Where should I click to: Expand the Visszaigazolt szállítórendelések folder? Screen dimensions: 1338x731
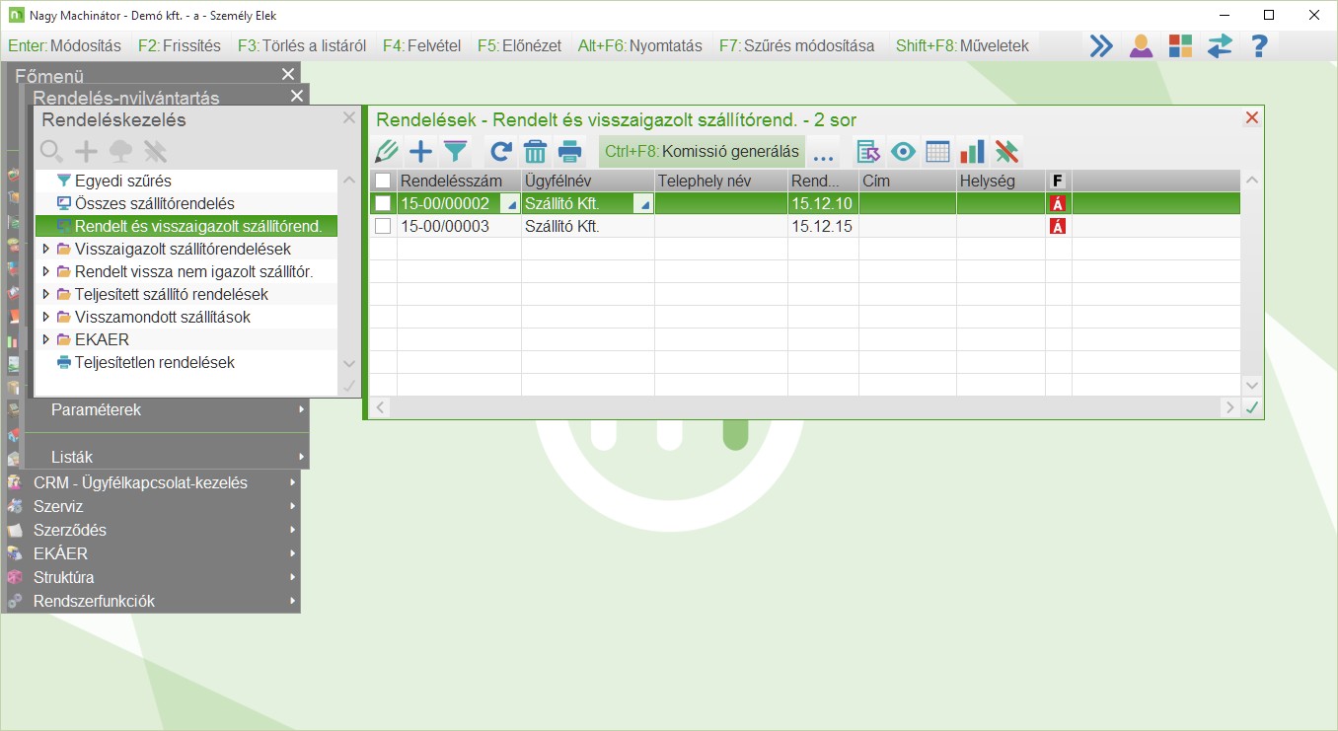click(x=46, y=249)
